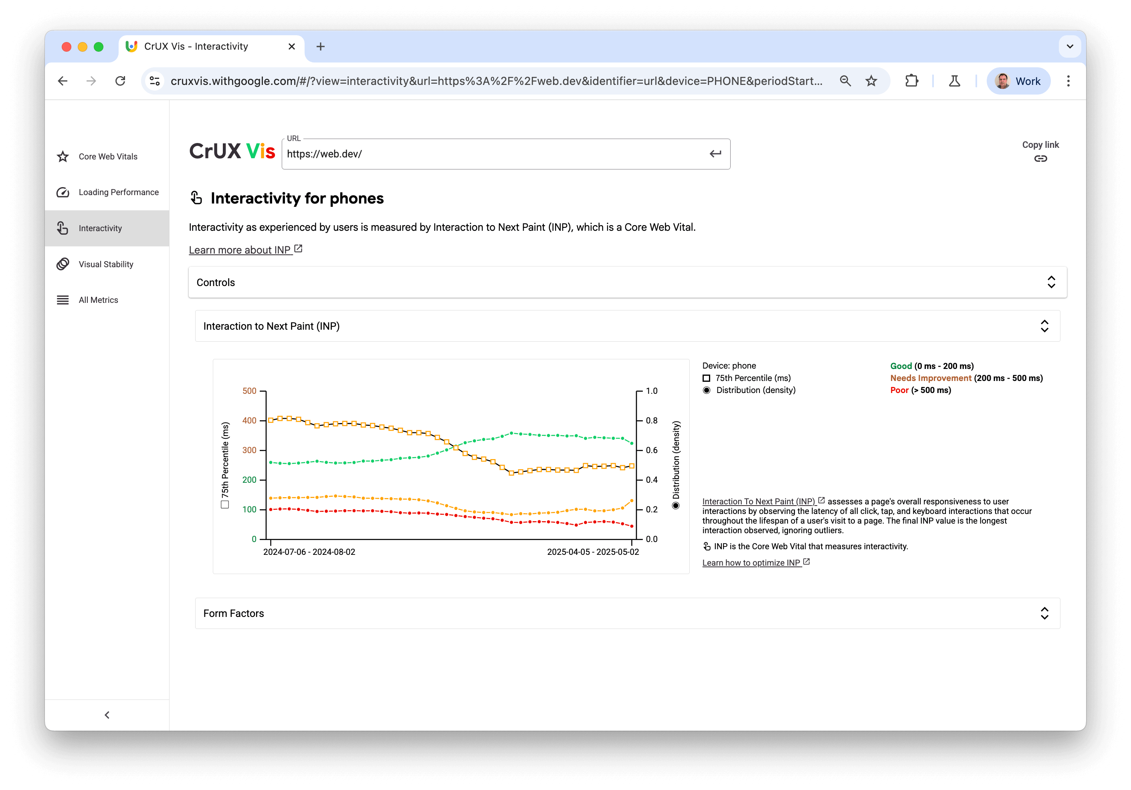
Task: Expand the Form Factors panel
Action: pyautogui.click(x=1045, y=613)
